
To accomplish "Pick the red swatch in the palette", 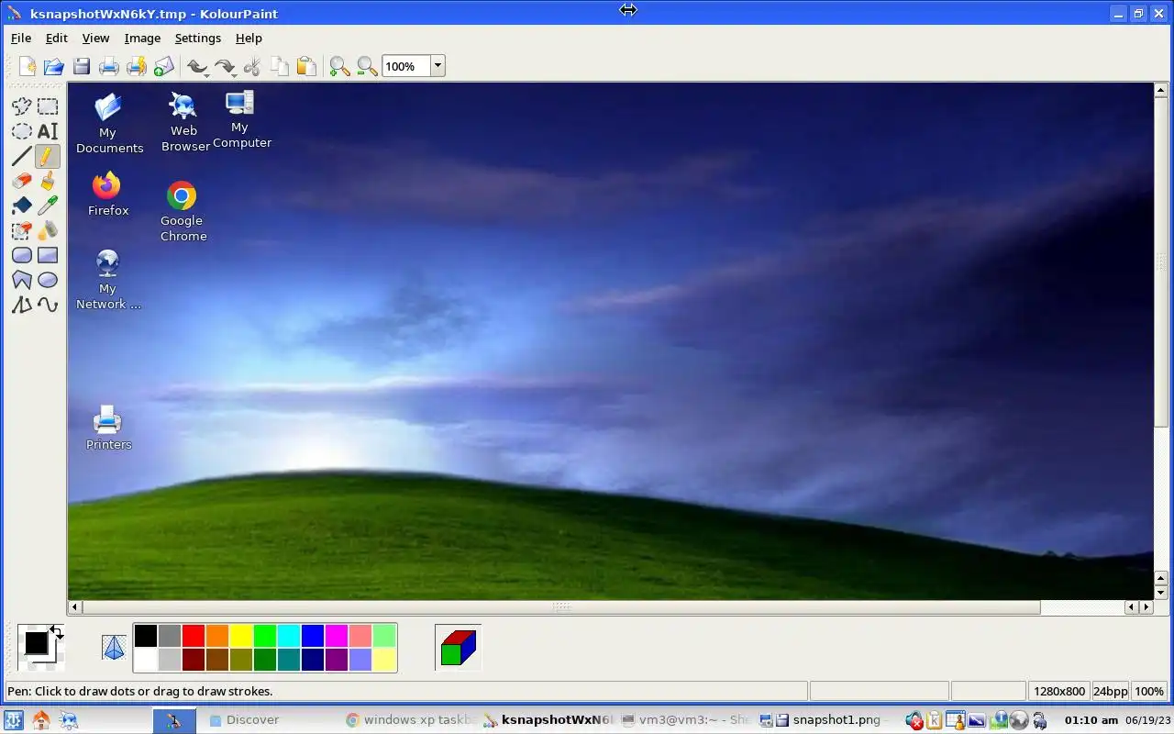I will (193, 636).
